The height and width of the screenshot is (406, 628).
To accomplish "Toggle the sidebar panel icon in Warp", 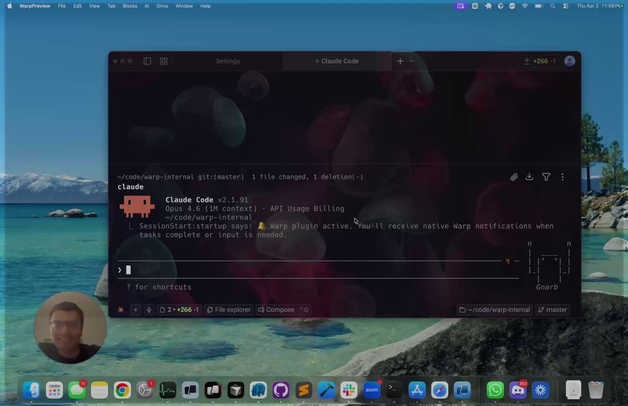I will [x=147, y=61].
